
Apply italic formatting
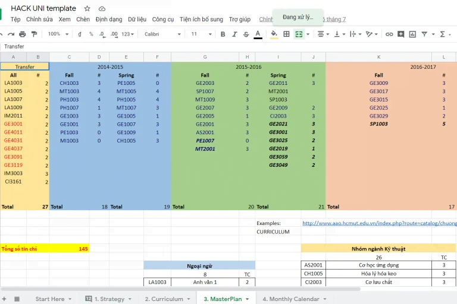tap(234, 34)
